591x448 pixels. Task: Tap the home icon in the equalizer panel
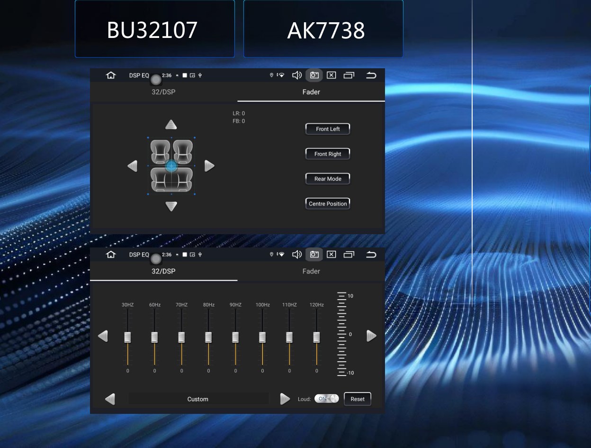click(111, 255)
